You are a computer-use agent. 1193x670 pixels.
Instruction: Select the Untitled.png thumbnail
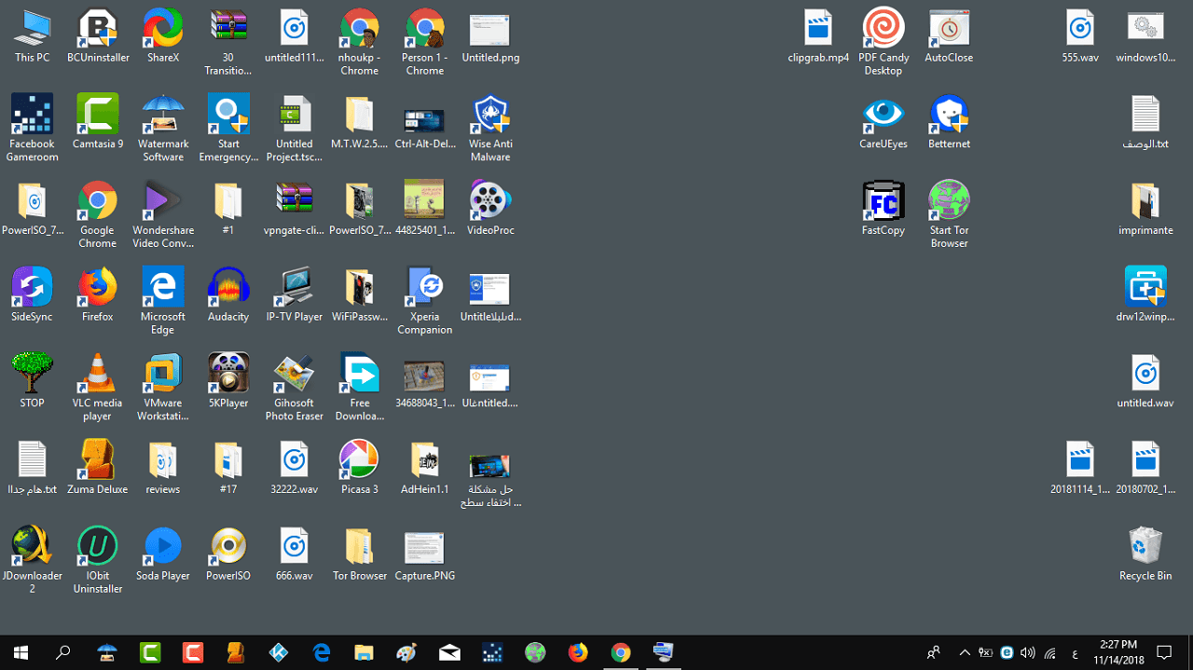click(490, 36)
